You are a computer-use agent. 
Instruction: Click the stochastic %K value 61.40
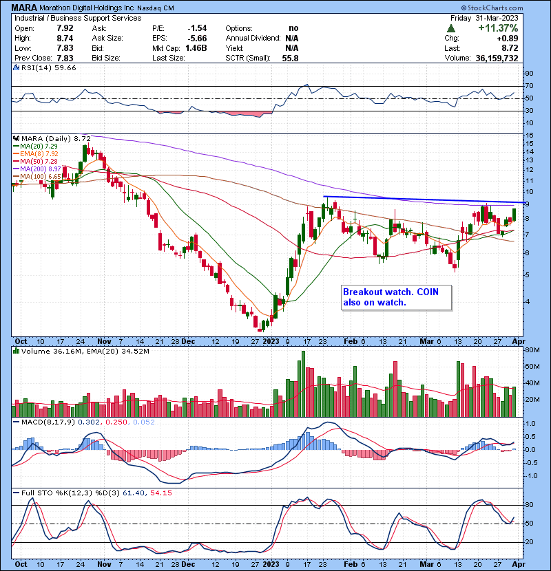coord(133,493)
